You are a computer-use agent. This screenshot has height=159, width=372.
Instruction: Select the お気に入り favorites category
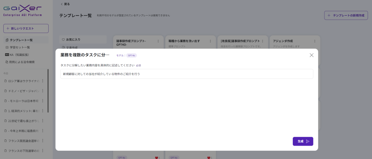pos(73,39)
